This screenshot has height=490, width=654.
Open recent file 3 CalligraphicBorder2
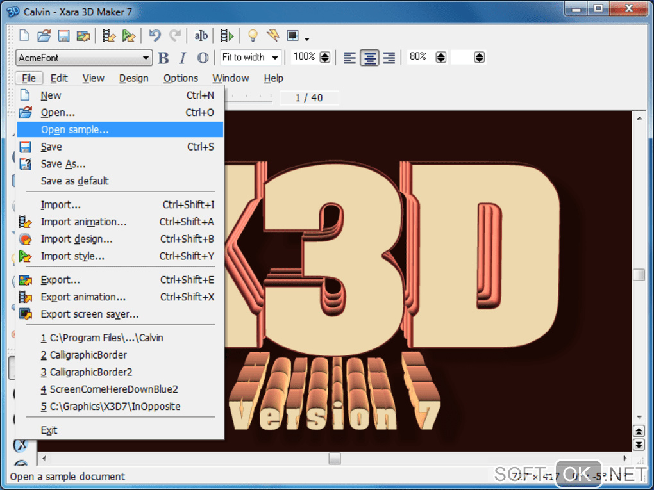[120, 372]
